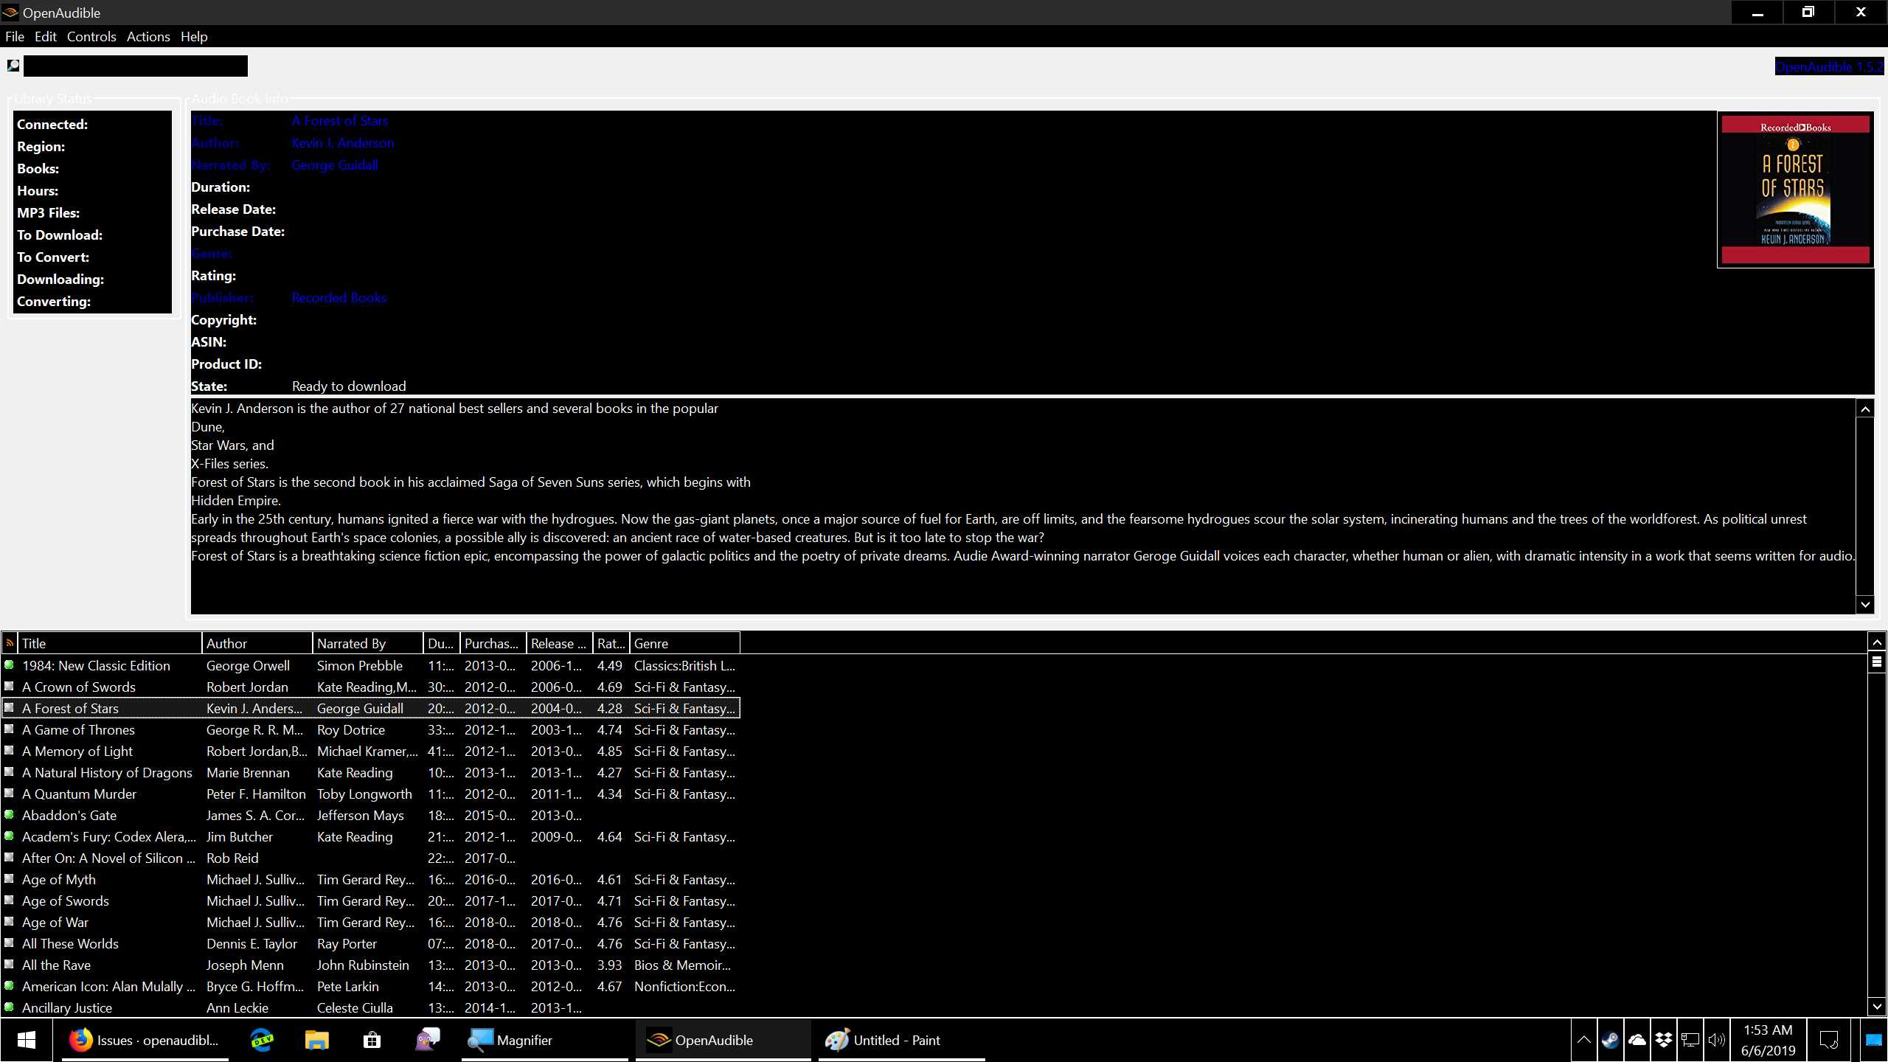Click the green status dot beside Abaddon's Gate
This screenshot has height=1062, width=1888.
click(9, 815)
